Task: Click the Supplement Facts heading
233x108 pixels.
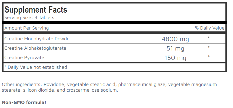Action: click(x=36, y=10)
